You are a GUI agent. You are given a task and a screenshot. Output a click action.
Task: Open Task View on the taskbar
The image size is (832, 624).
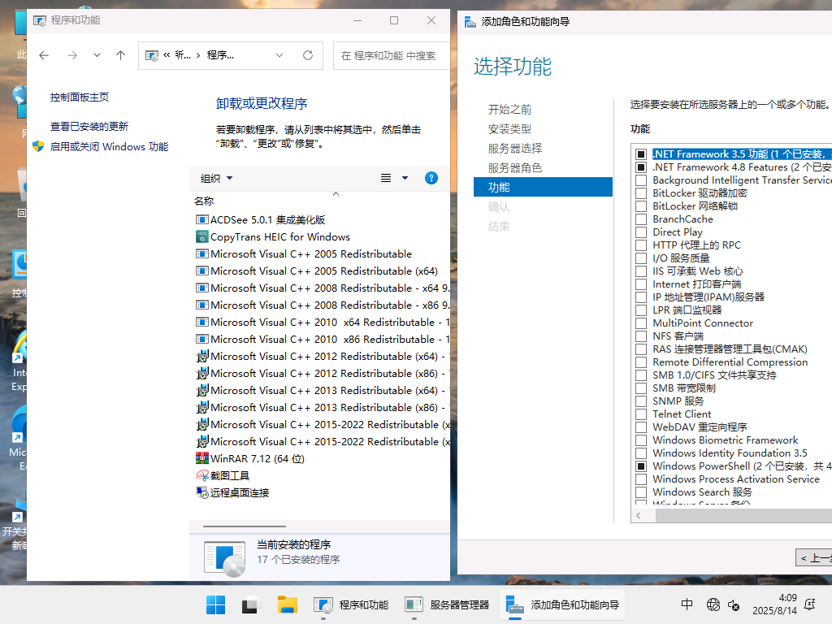coord(251,604)
